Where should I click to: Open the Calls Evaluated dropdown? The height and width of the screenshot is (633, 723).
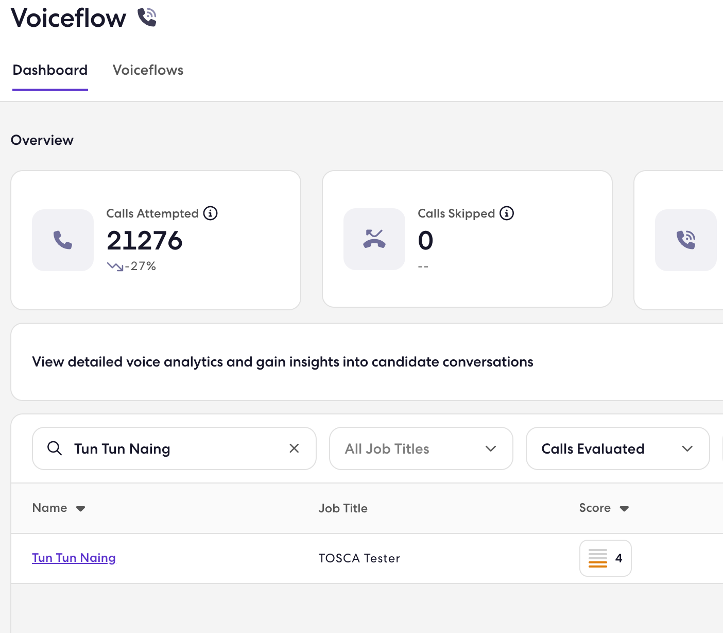click(617, 448)
